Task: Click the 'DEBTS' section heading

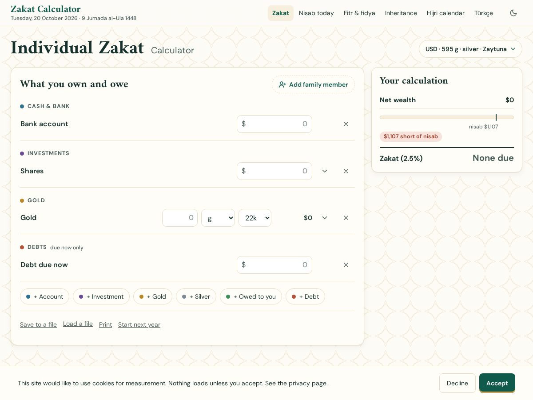Action: pos(37,247)
